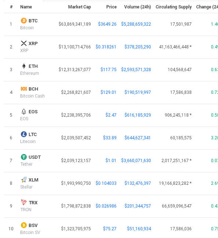Screen dimensions: 218x238
Task: Open Bitcoin price link $3649.26
Action: (107, 24)
